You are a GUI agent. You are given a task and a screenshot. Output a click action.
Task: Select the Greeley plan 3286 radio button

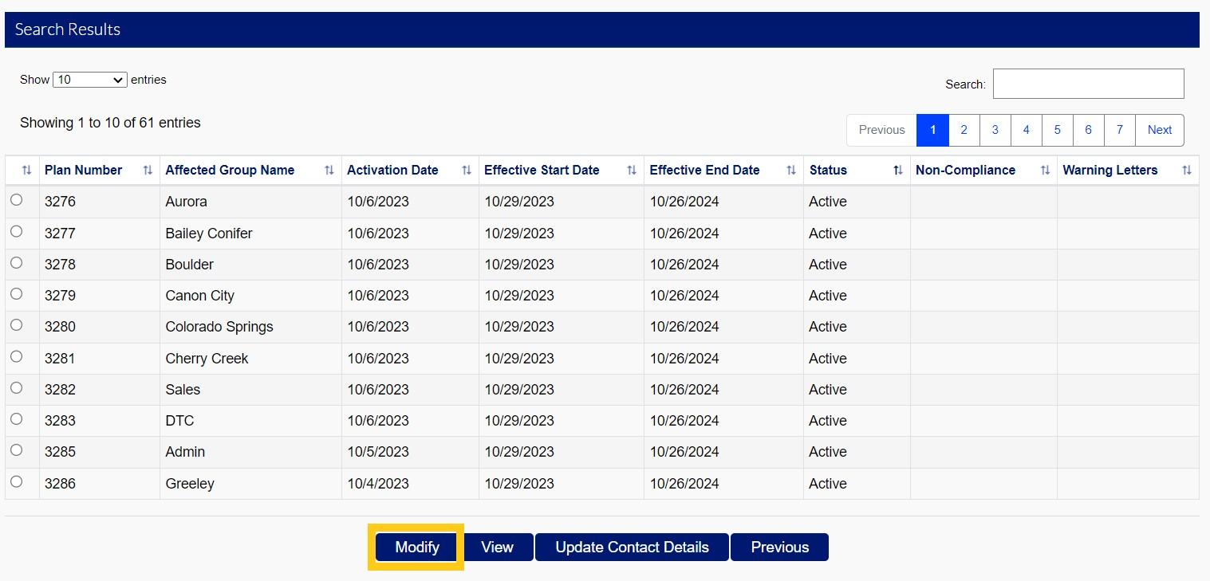(17, 482)
